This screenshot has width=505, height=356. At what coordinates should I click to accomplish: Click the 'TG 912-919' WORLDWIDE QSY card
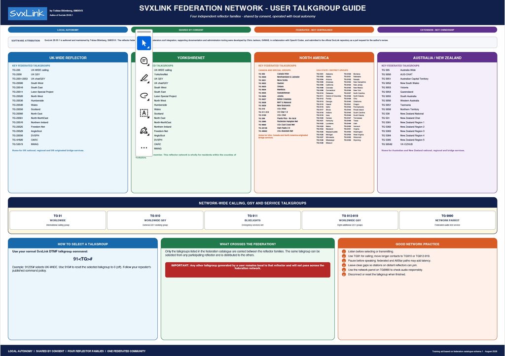click(x=350, y=220)
